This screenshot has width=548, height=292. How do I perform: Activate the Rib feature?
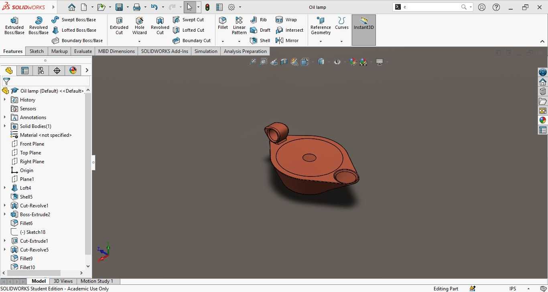258,20
